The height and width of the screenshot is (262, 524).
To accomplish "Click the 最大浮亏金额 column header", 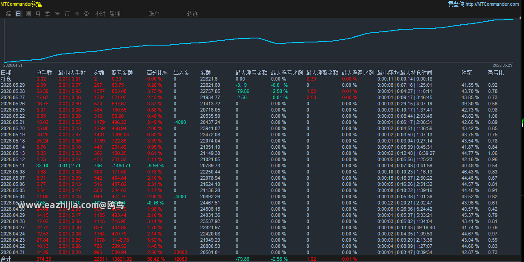I will click(x=251, y=73).
